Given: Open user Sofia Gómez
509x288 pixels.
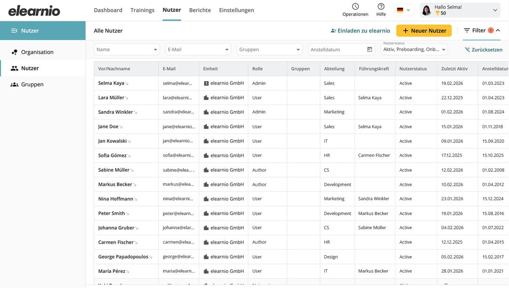Looking at the screenshot, I should coord(112,156).
